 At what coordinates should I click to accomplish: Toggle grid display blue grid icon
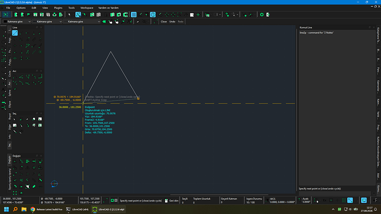[x=134, y=14]
